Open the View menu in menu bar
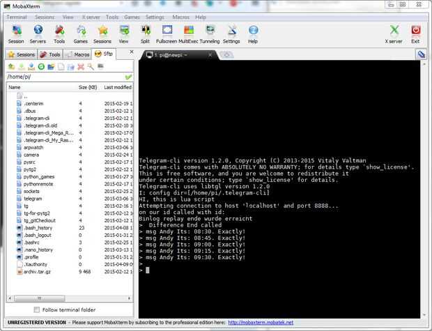432x331 pixels. click(x=68, y=17)
